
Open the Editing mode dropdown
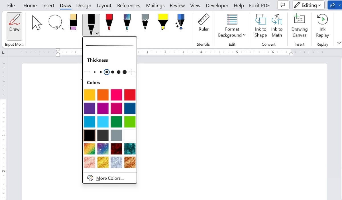(308, 5)
